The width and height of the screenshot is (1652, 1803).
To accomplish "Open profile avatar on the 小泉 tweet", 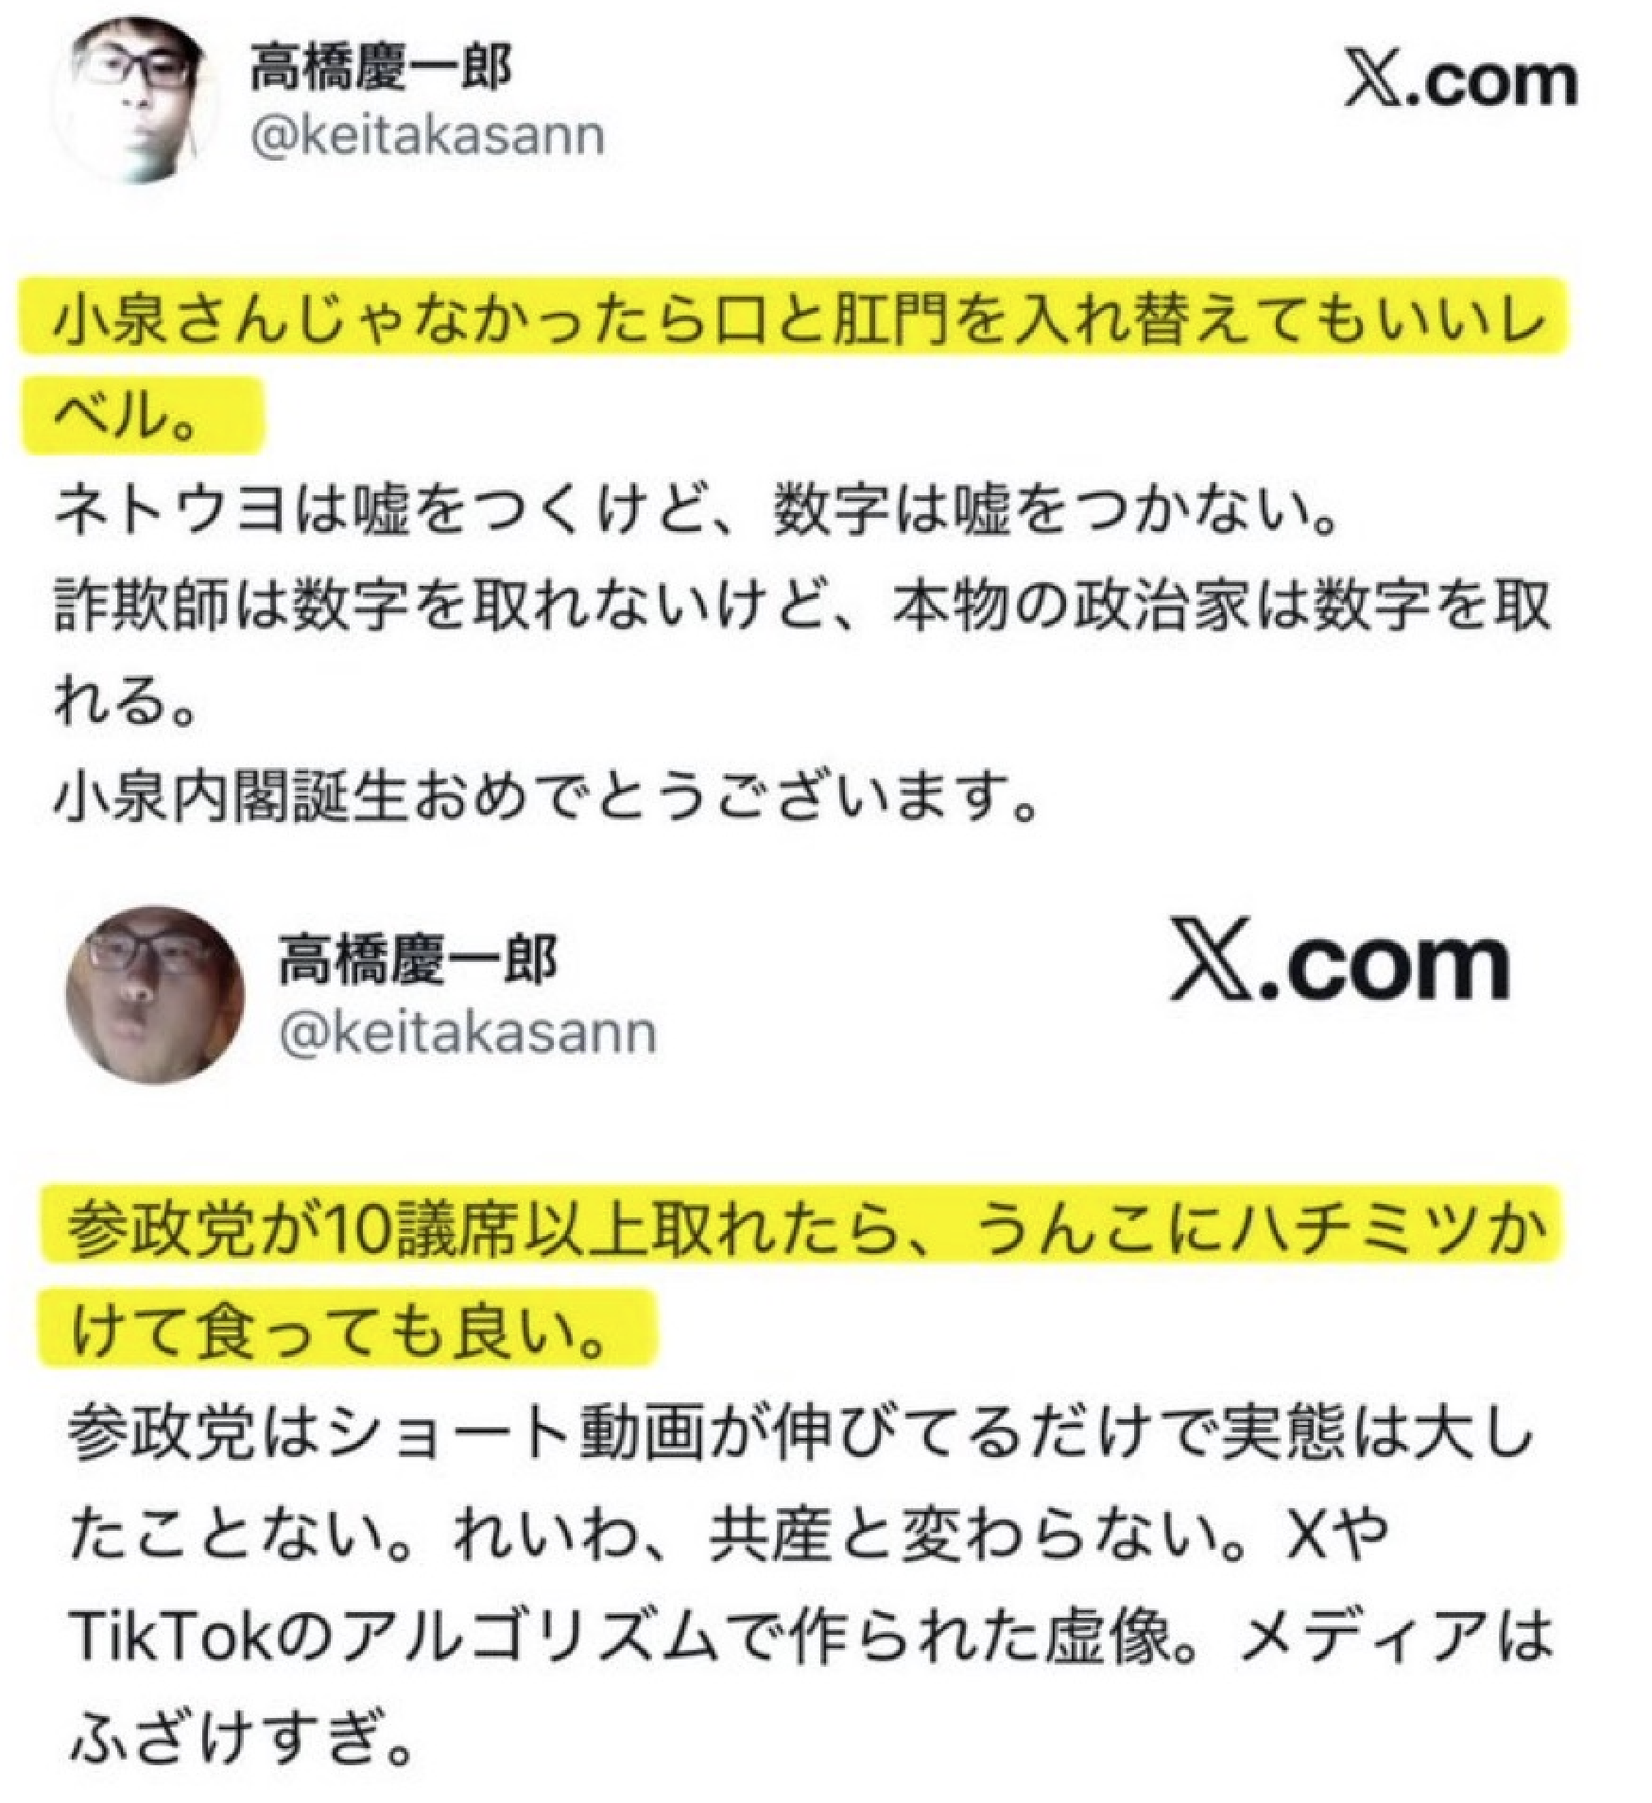I will 136,100.
